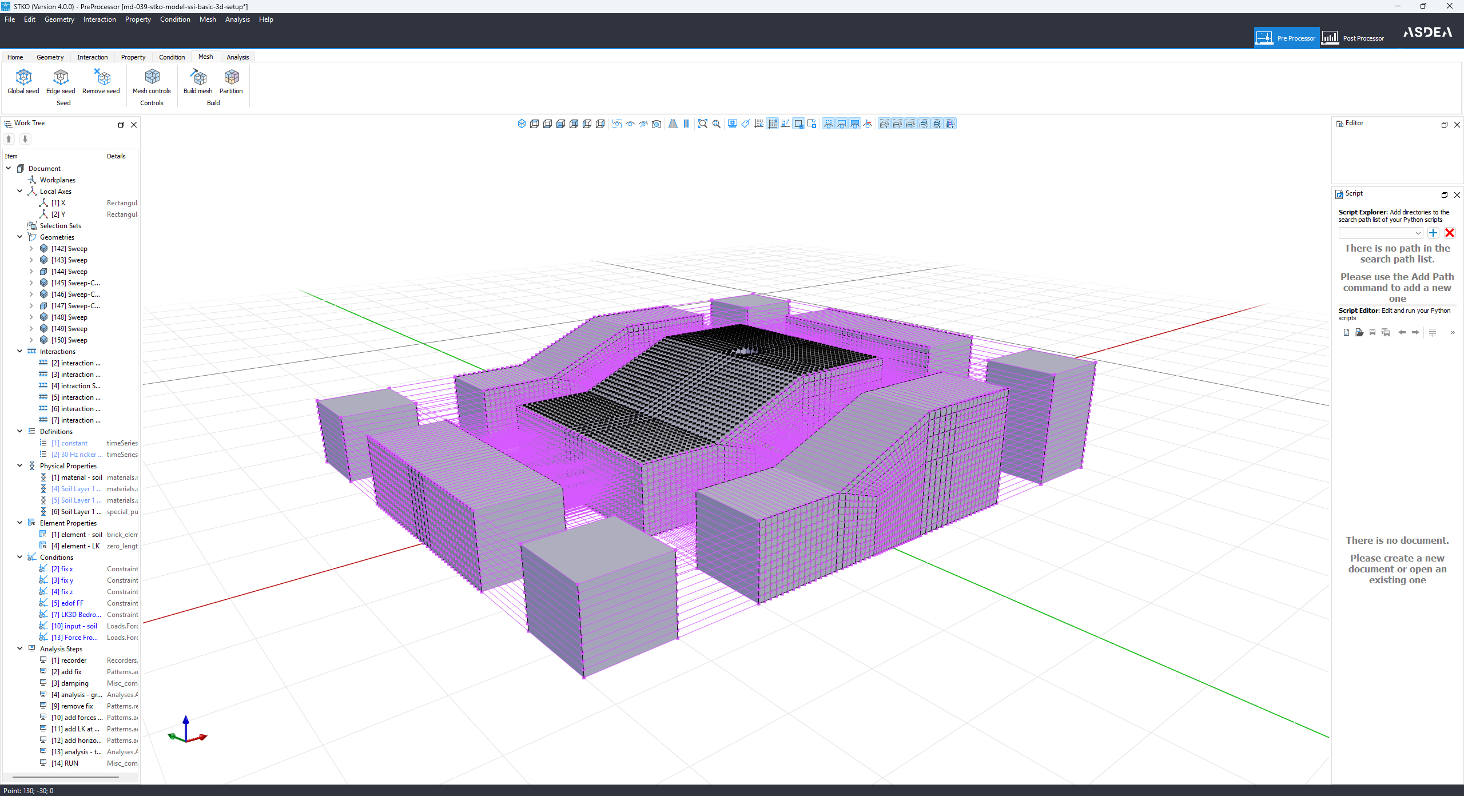Select the [1] constant definition
Viewport: 1464px width, 796px height.
point(69,443)
